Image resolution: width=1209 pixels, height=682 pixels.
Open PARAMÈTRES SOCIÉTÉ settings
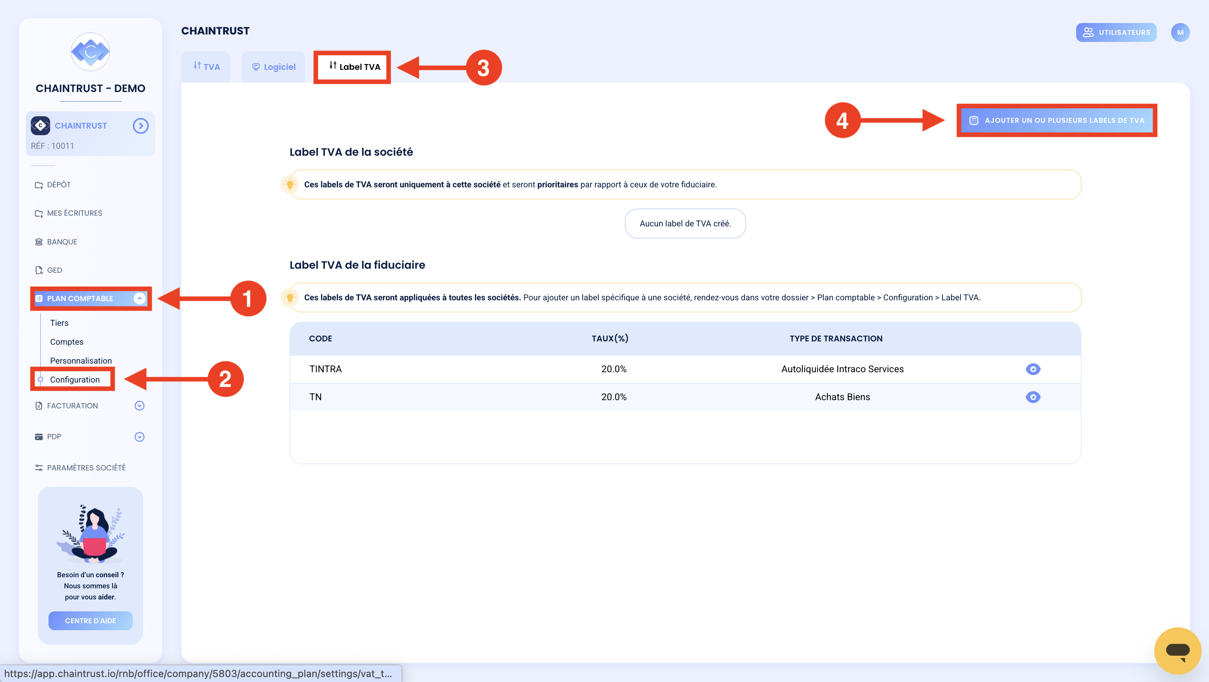click(x=86, y=468)
